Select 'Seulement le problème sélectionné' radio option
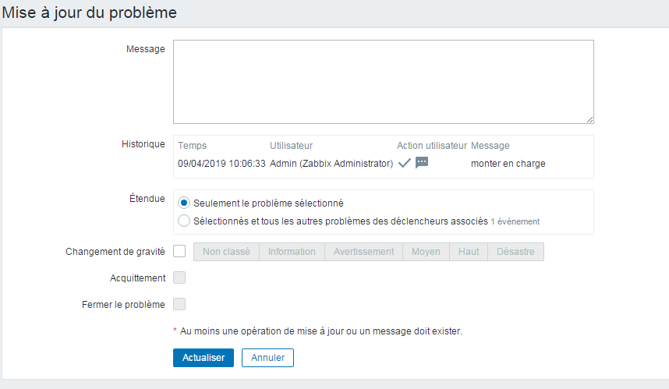 pyautogui.click(x=184, y=203)
